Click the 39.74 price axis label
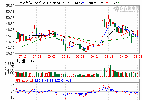 click(x=10, y=54)
